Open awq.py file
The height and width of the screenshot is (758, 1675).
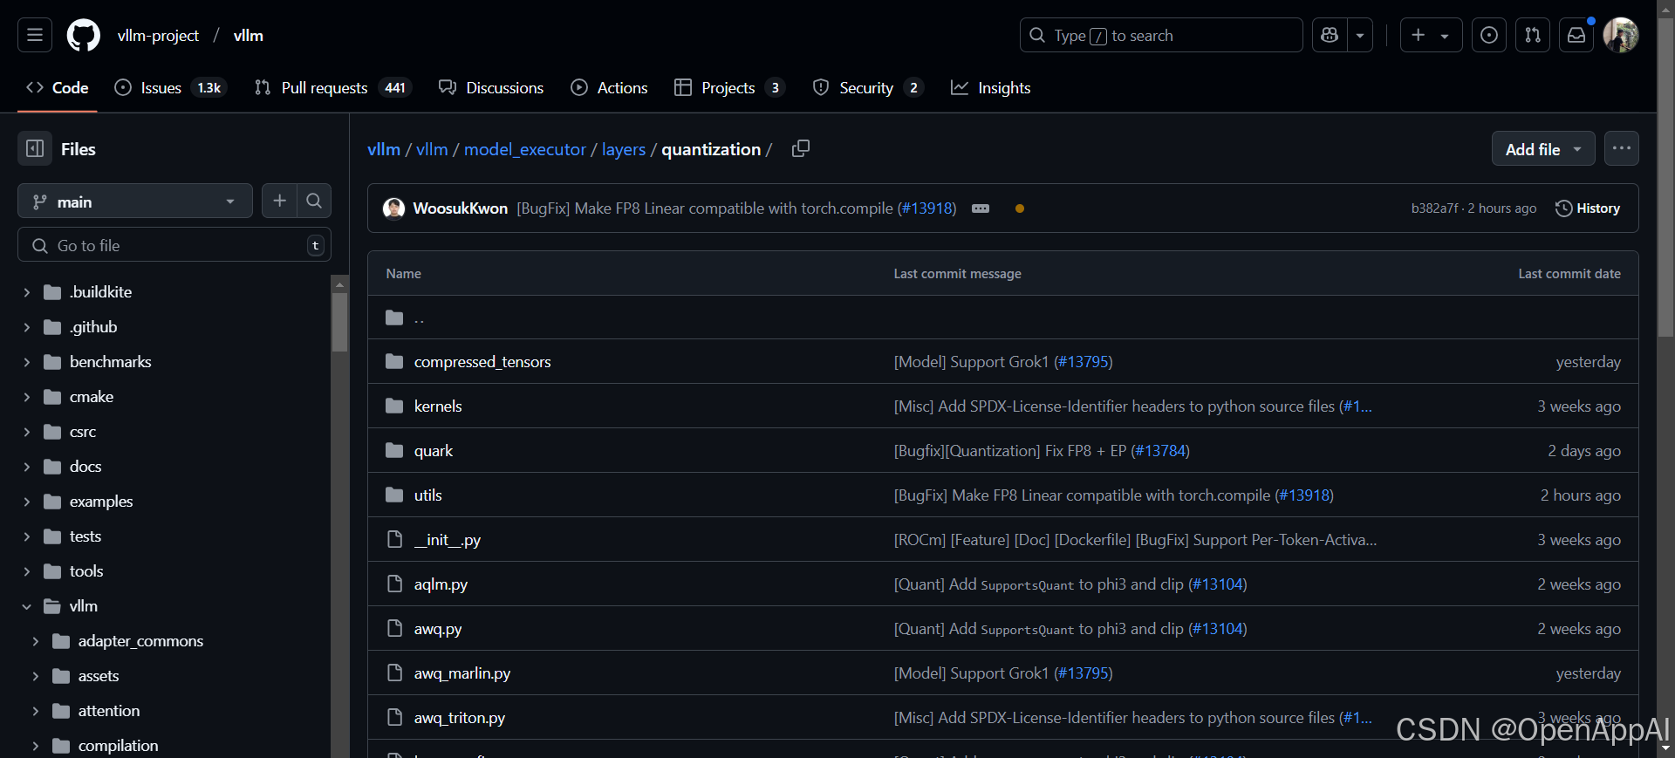coord(438,629)
